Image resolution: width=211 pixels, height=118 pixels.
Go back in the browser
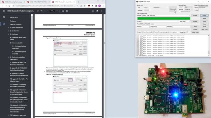click(2, 6)
